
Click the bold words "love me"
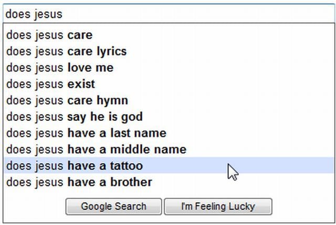[90, 68]
